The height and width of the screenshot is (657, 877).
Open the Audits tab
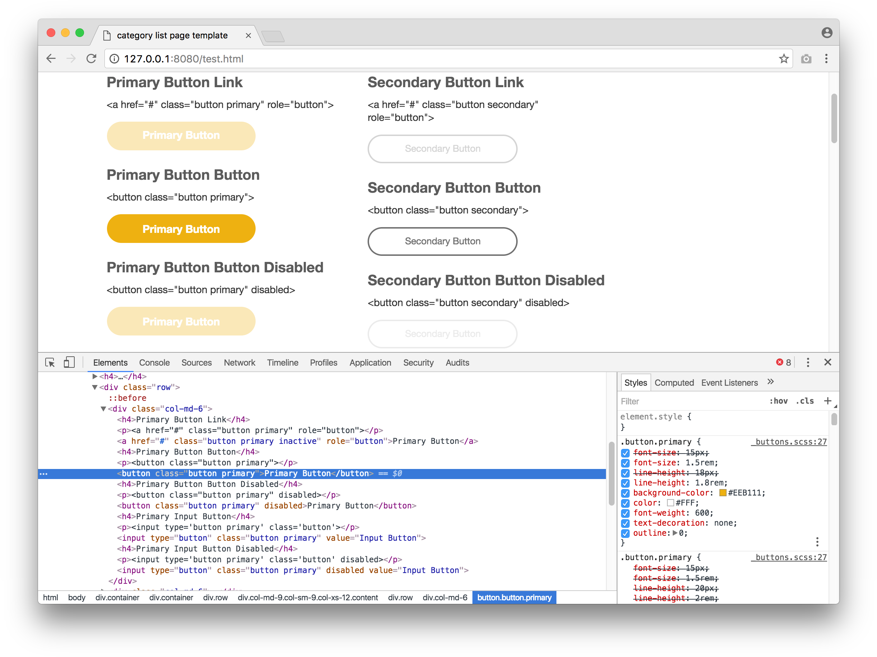tap(457, 362)
